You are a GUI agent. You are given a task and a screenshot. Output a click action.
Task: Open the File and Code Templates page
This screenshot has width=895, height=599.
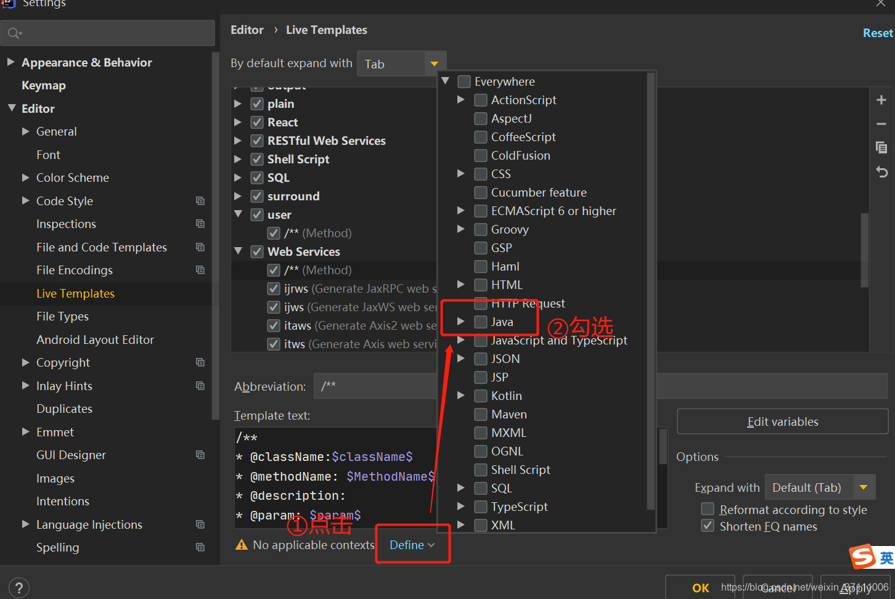tap(101, 247)
